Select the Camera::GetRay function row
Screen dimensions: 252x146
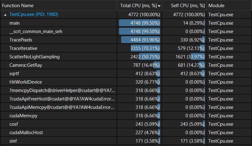(x=126, y=65)
